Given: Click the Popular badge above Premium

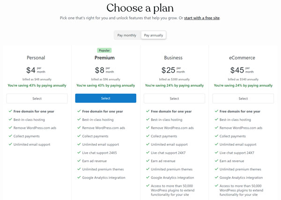Looking at the screenshot, I should pyautogui.click(x=104, y=51).
